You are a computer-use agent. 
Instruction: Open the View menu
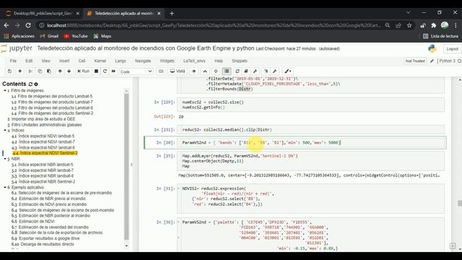(45, 61)
